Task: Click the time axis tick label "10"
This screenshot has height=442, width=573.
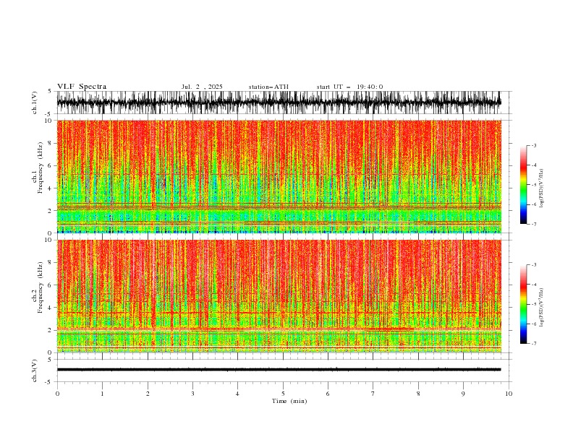Action: (x=509, y=394)
